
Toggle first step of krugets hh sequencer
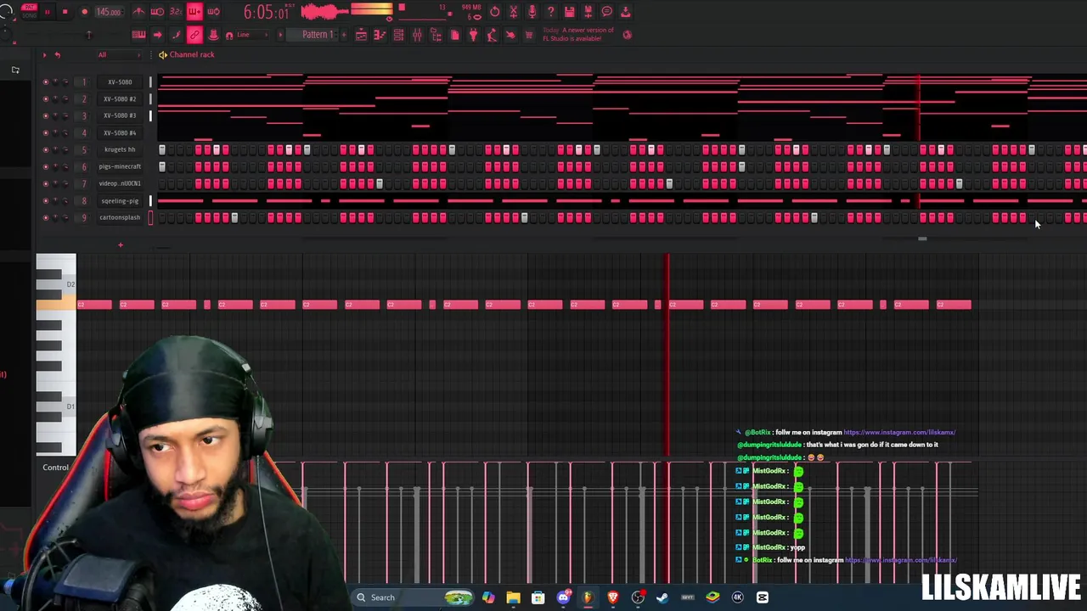(x=161, y=149)
